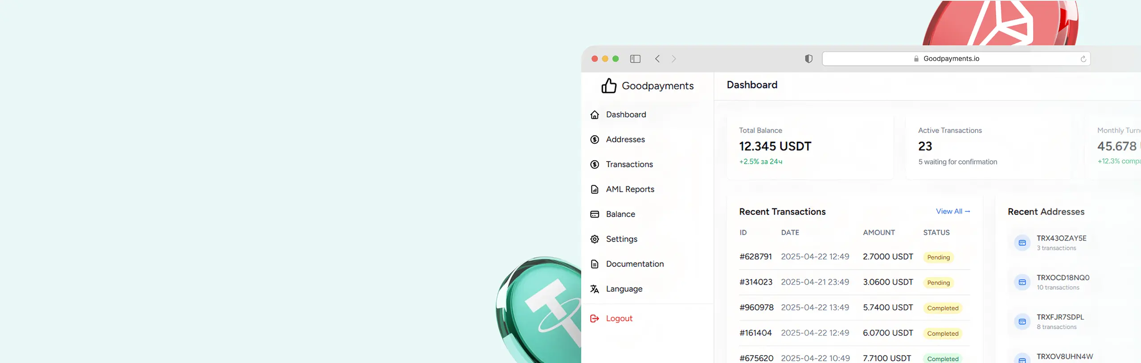Open AML Reports in sidebar
This screenshot has width=1141, height=363.
[x=630, y=190]
